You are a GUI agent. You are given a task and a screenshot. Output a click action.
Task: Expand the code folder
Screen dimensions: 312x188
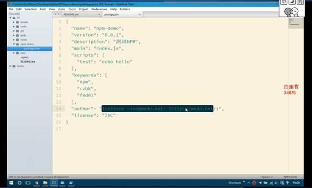pos(14,27)
